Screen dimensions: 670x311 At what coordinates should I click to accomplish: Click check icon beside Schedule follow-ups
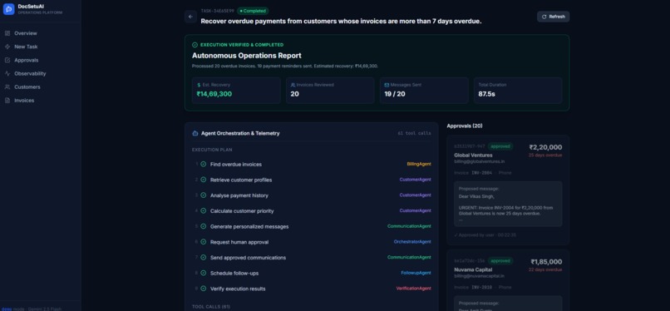[204, 273]
